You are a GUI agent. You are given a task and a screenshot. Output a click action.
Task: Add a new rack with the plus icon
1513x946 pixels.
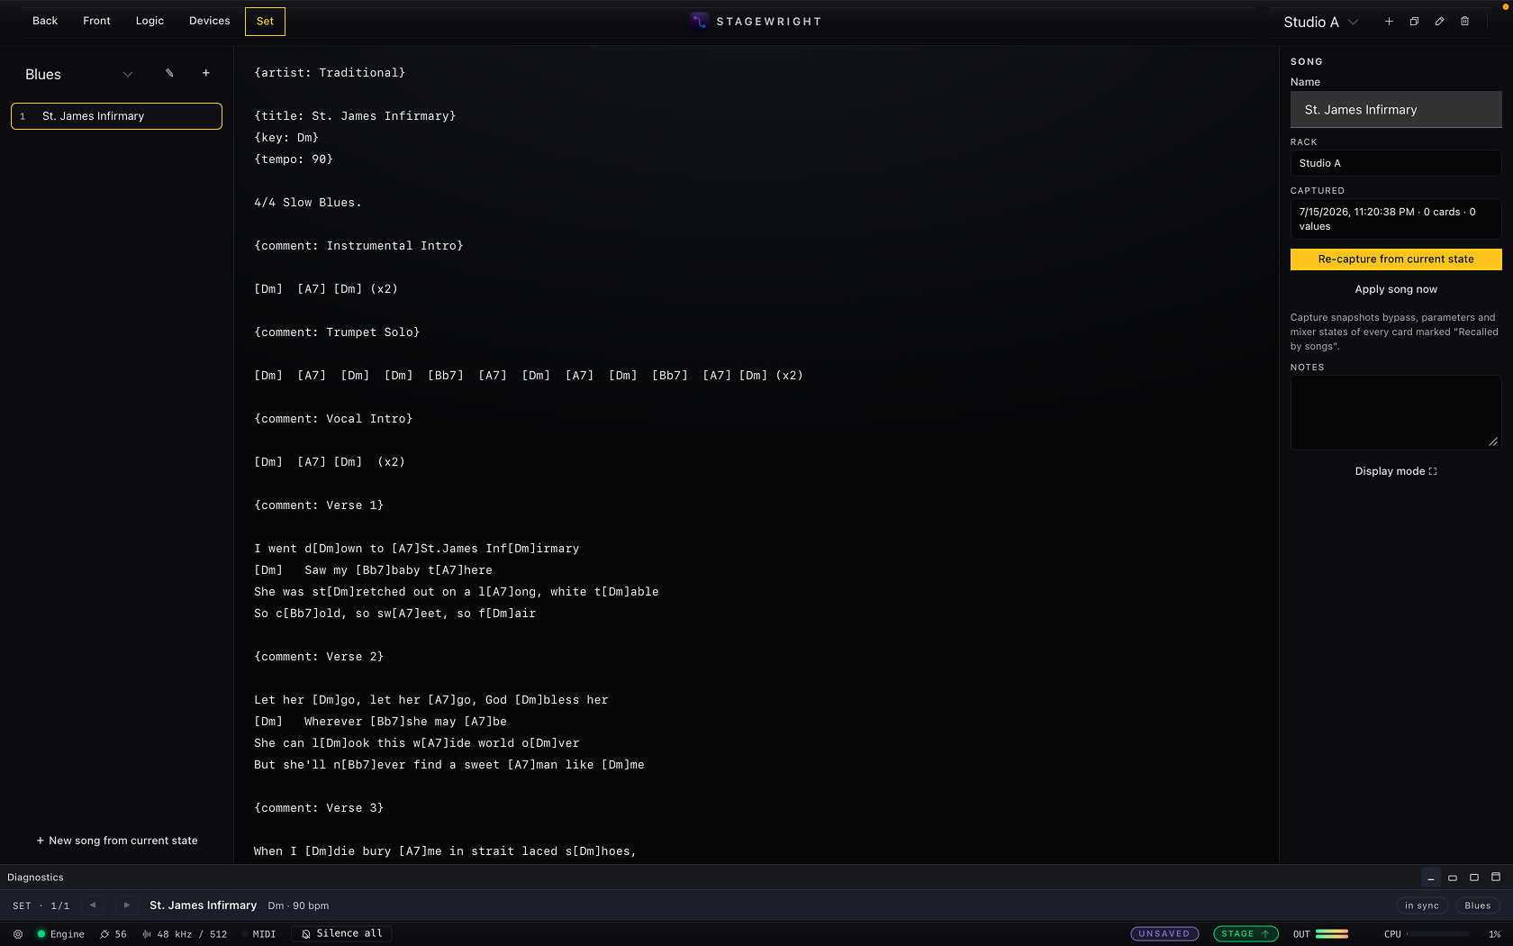click(1389, 22)
